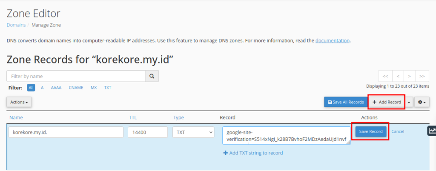The image size is (436, 171).
Task: Go to last page of records
Action: coord(422,76)
